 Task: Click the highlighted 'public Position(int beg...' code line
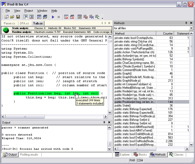[56, 93]
